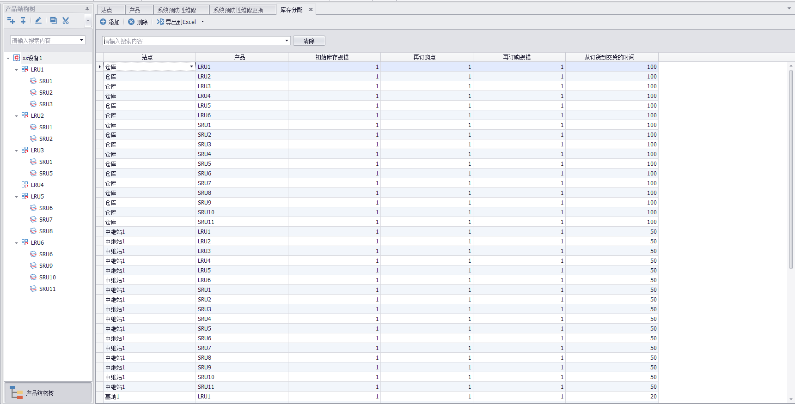Click the 添加 add button
The width and height of the screenshot is (795, 404).
pyautogui.click(x=110, y=22)
